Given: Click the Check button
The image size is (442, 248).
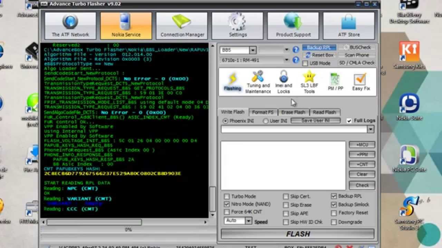Looking at the screenshot, I should (362, 185).
